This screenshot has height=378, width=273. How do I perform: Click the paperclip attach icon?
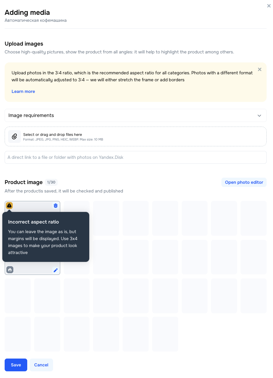pyautogui.click(x=14, y=136)
